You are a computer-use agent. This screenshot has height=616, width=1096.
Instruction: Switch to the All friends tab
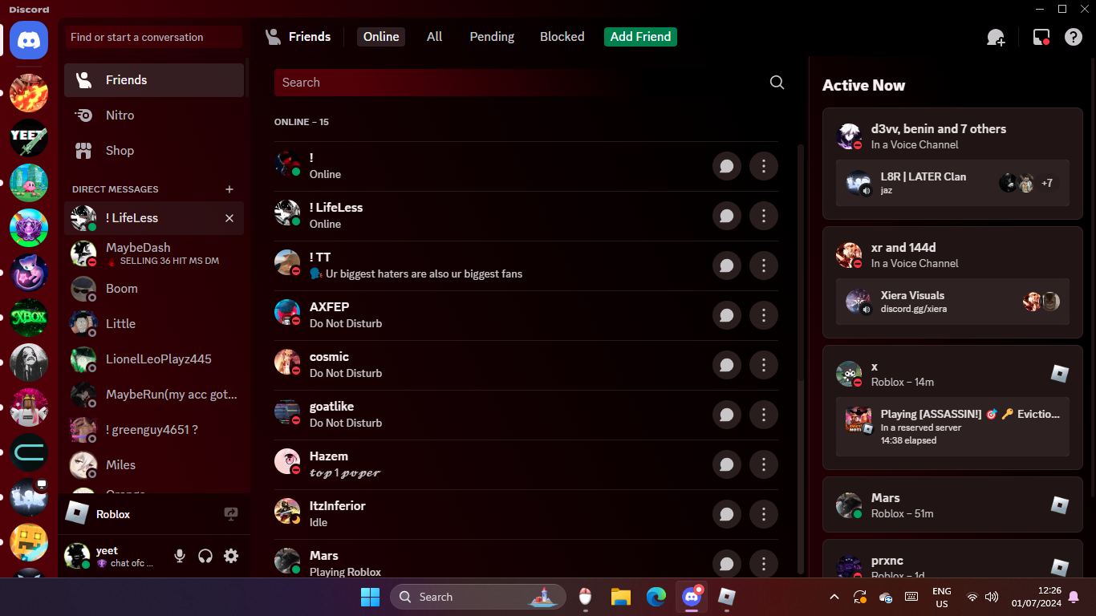tap(435, 37)
